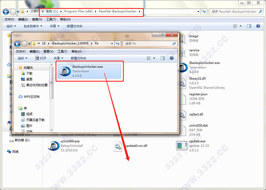Select updataError.dll file
Image resolution: width=266 pixels, height=190 pixels.
[131, 146]
